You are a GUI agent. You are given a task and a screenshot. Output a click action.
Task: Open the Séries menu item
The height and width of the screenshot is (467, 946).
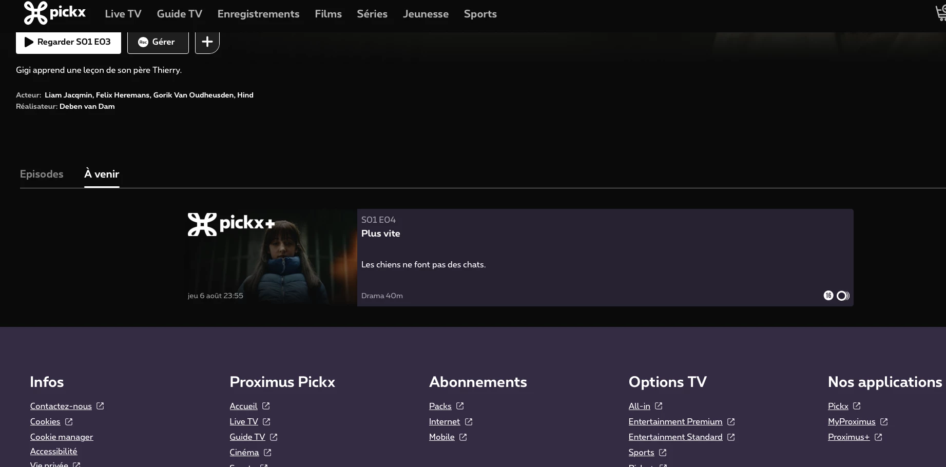click(x=372, y=14)
